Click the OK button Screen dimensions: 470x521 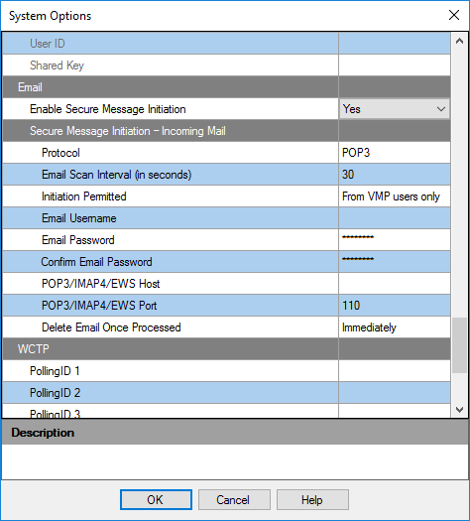[156, 500]
